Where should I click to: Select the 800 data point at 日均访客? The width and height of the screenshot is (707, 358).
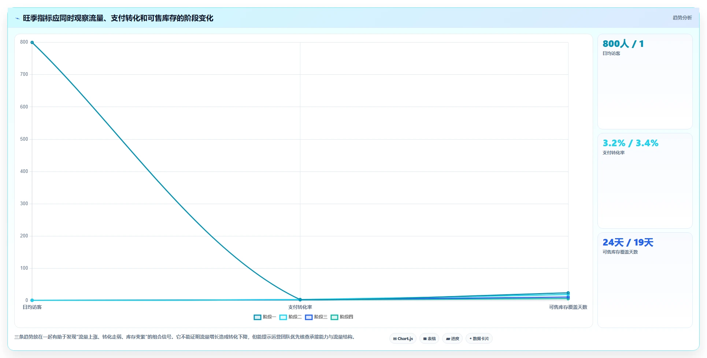[32, 43]
